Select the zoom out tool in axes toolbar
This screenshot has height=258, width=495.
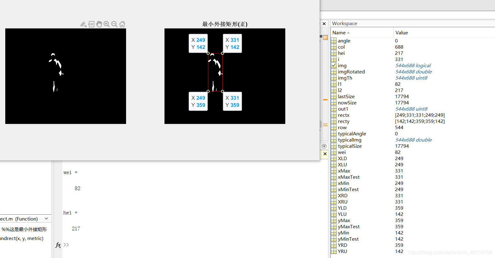[x=114, y=24]
